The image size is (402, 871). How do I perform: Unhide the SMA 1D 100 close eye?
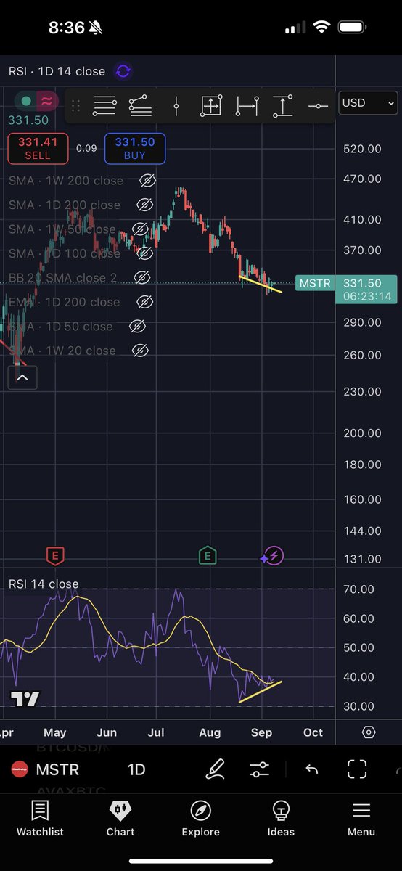click(x=144, y=253)
